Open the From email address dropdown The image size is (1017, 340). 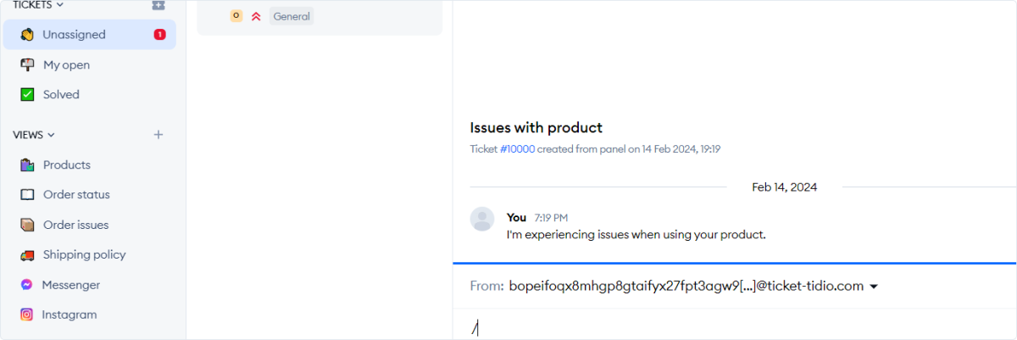874,287
